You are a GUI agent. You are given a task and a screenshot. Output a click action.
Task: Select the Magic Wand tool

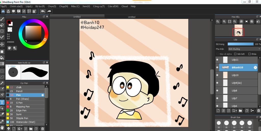point(2,83)
